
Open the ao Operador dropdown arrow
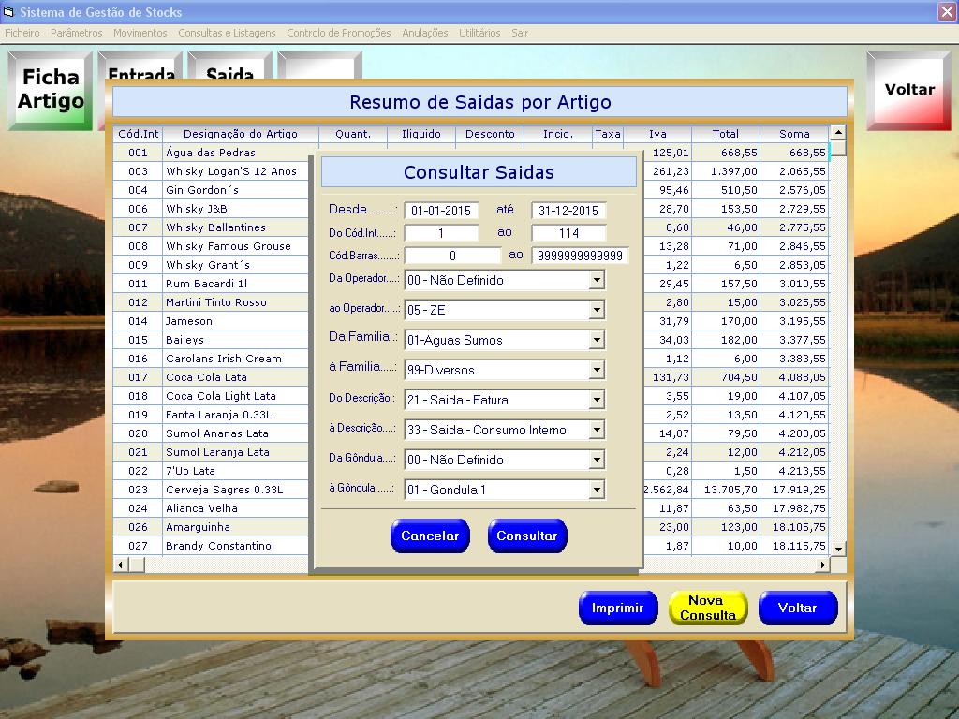click(x=597, y=310)
